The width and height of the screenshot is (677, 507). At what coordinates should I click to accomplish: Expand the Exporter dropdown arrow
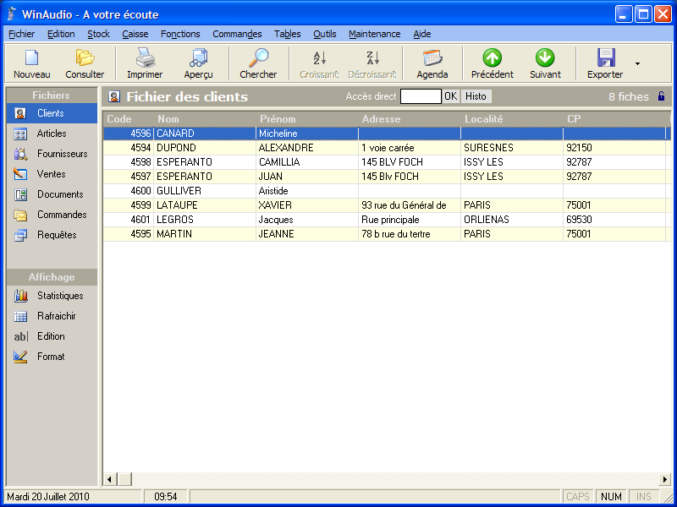point(637,63)
